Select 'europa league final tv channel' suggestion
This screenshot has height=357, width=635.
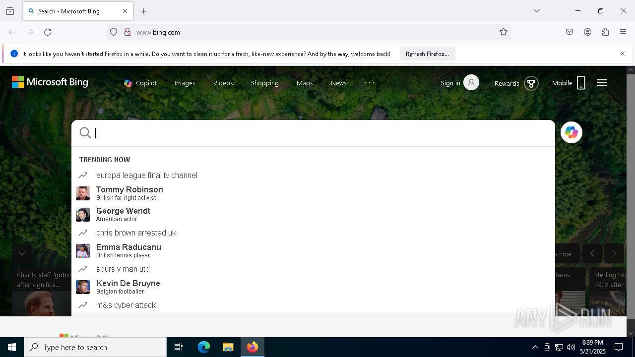[x=313, y=175]
